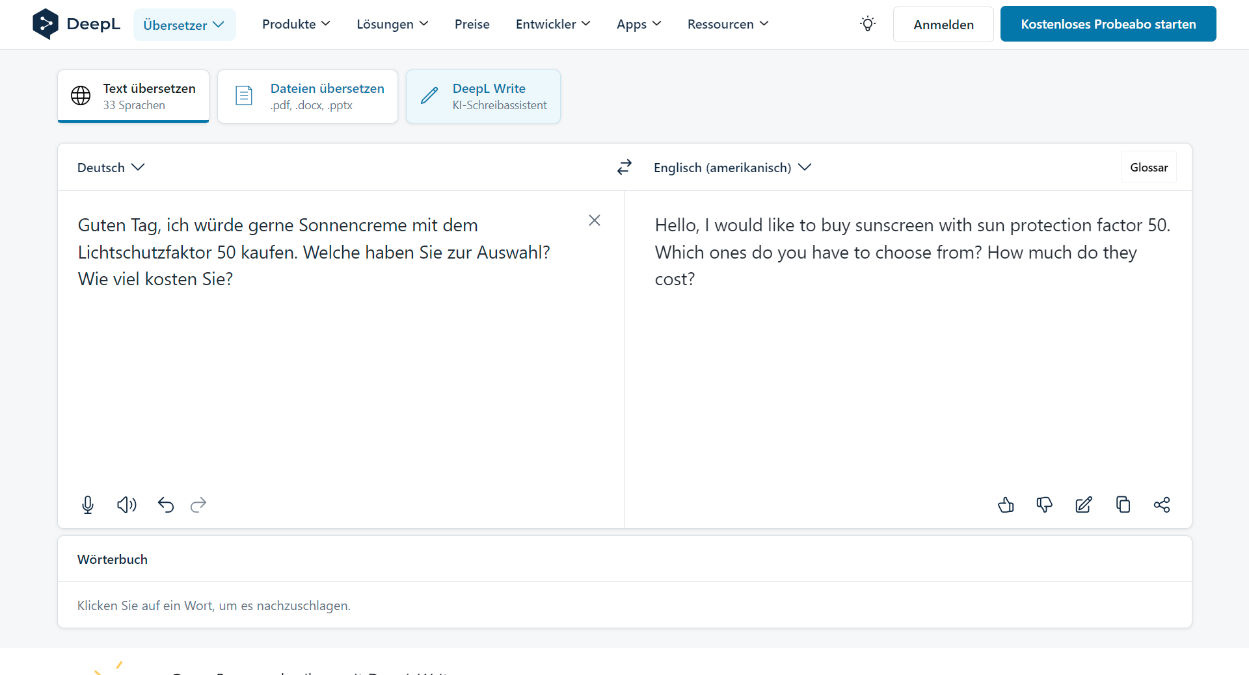
Task: Swap translation direction with the arrows icon
Action: click(x=624, y=167)
